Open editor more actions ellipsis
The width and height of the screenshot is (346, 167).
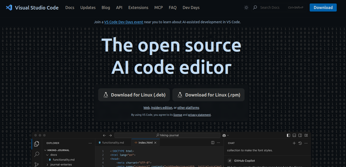pos(218,143)
